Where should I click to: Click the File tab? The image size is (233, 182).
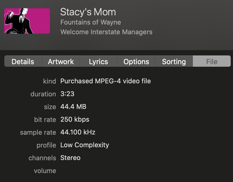(212, 61)
